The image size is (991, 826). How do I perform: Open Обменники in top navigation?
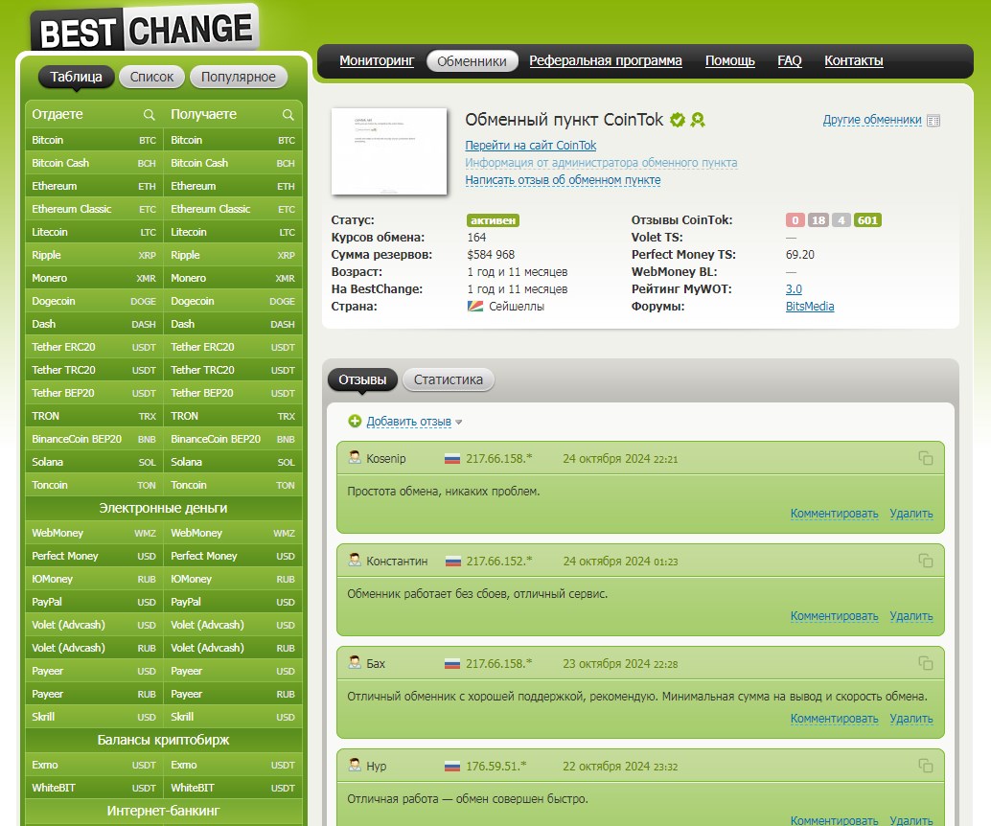(472, 61)
